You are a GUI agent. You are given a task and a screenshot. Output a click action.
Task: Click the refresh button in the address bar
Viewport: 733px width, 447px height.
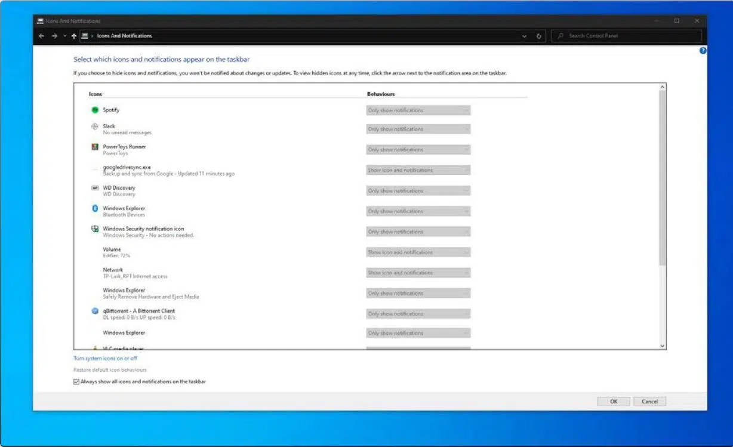click(539, 36)
